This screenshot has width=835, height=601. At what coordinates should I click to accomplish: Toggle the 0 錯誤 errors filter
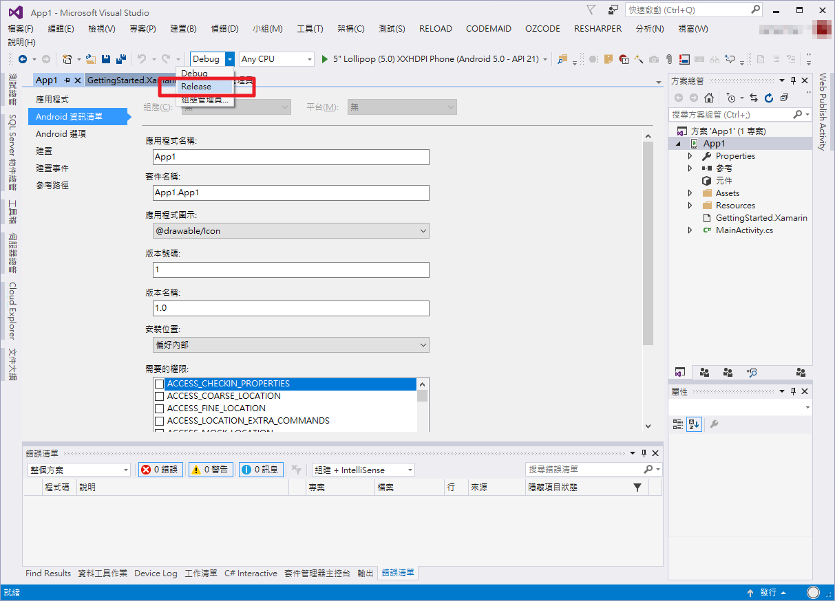pos(160,470)
